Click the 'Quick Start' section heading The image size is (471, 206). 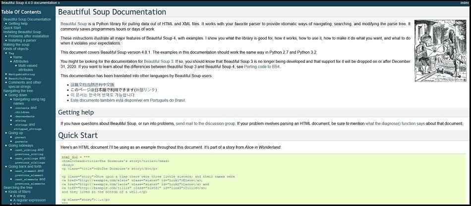78,135
